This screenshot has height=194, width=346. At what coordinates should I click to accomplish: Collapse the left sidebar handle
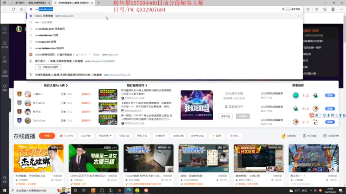point(10,105)
